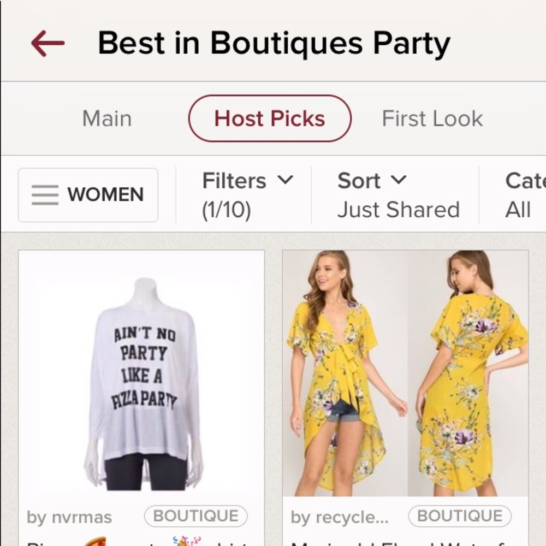Open the First Look tab
546x546 pixels.
[432, 118]
